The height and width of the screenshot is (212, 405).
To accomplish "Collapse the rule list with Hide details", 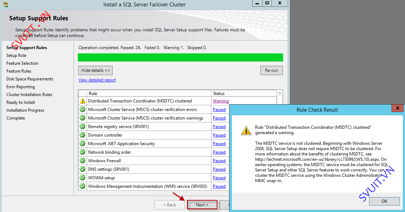I will click(x=95, y=70).
